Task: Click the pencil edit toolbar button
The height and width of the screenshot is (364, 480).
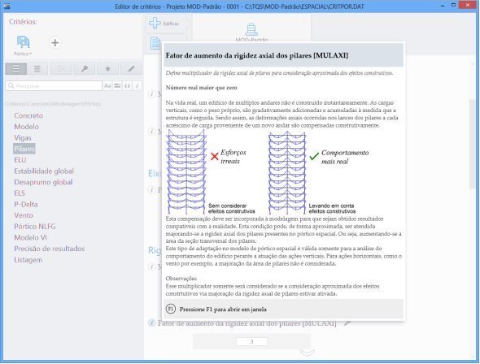Action: pos(131,69)
